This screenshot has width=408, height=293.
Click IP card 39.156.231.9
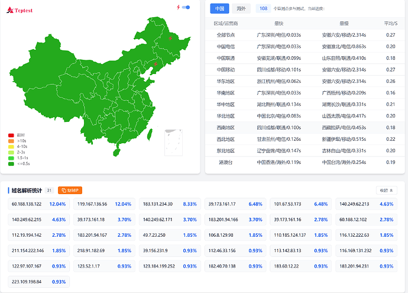pyautogui.click(x=170, y=250)
